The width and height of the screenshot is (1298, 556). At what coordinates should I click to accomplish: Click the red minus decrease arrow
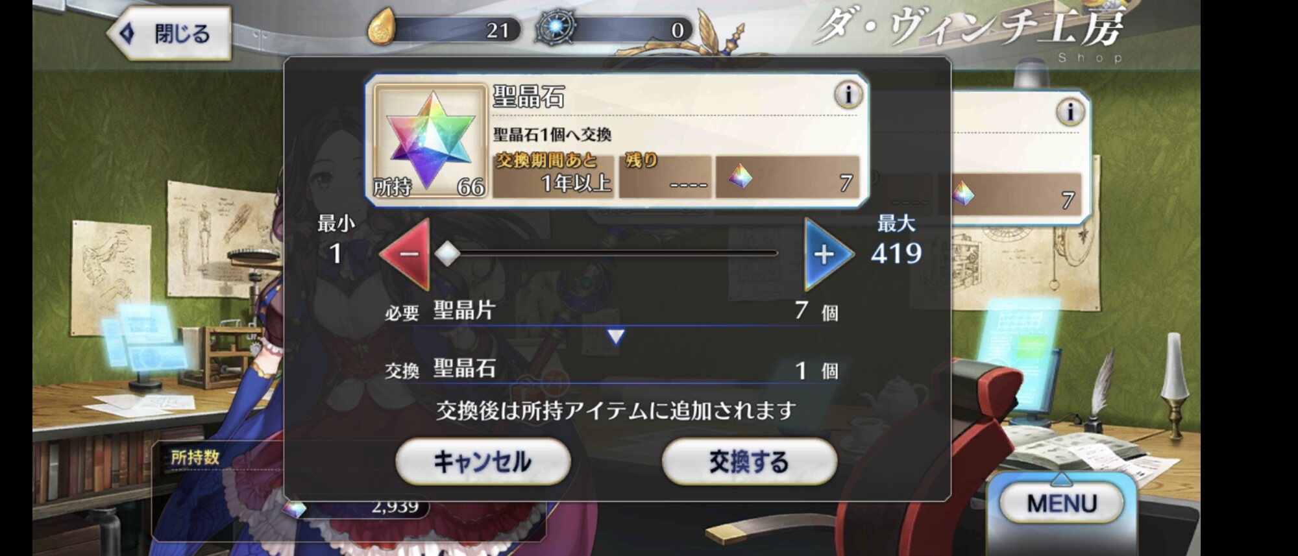[x=406, y=254]
